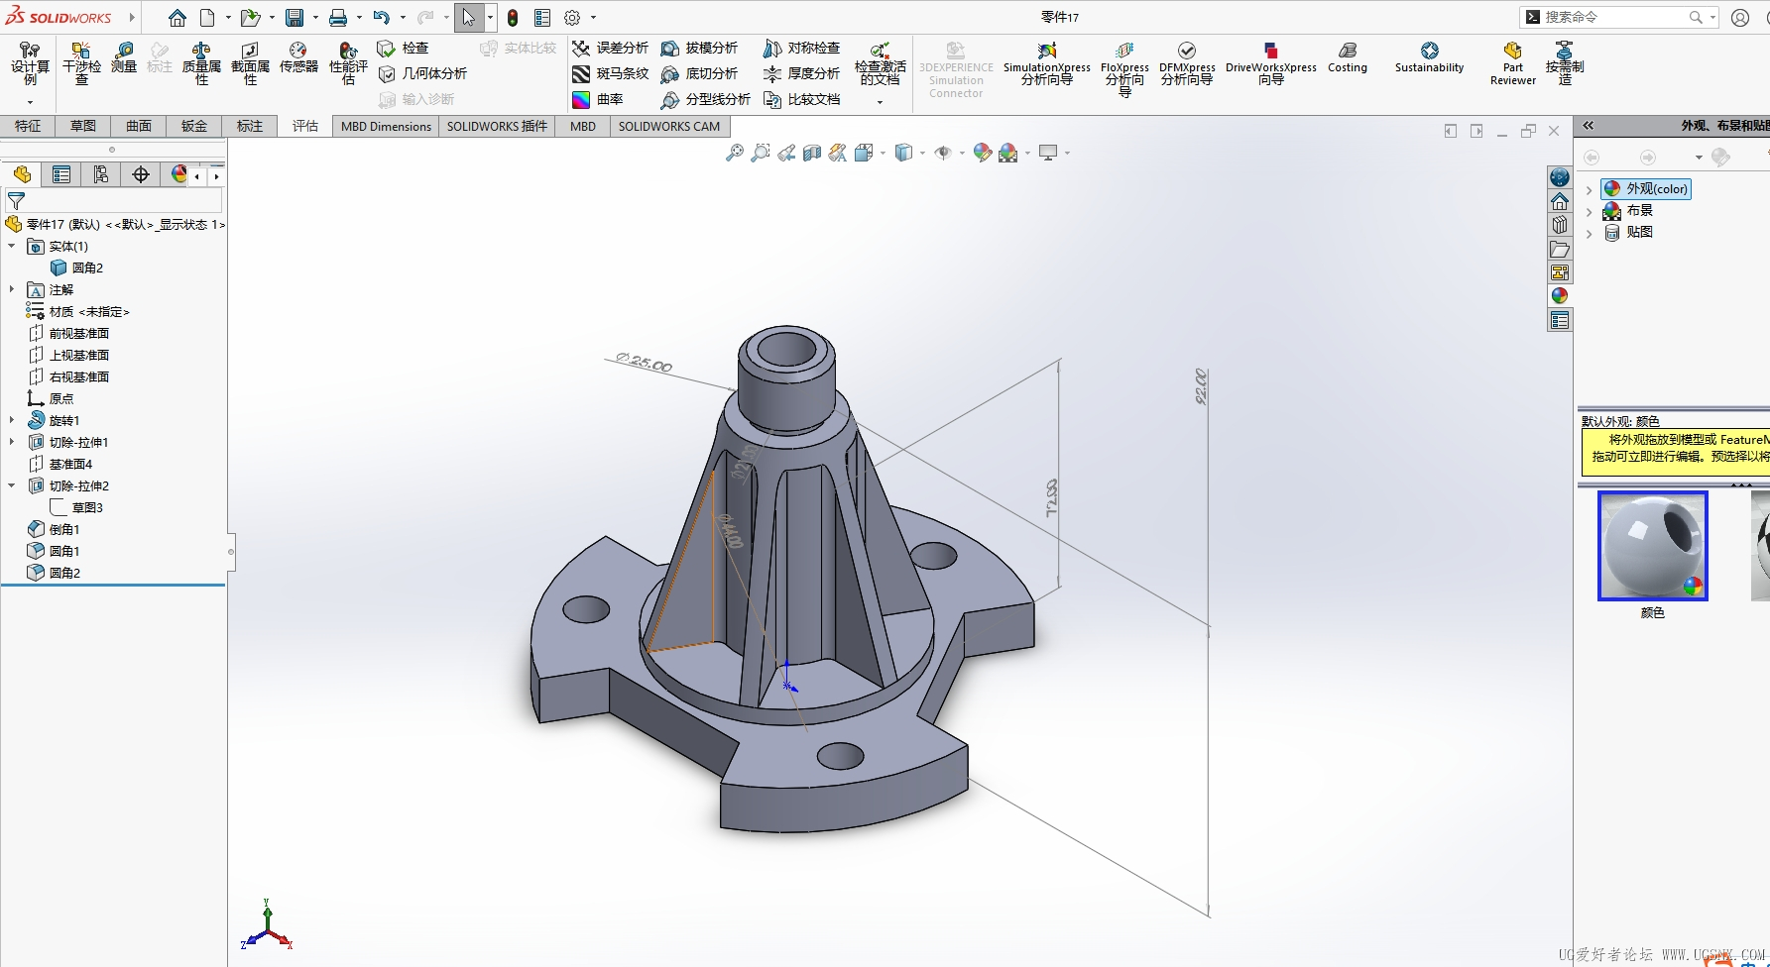Toggle the section view icon in view toolbar
1770x967 pixels.
coord(812,153)
